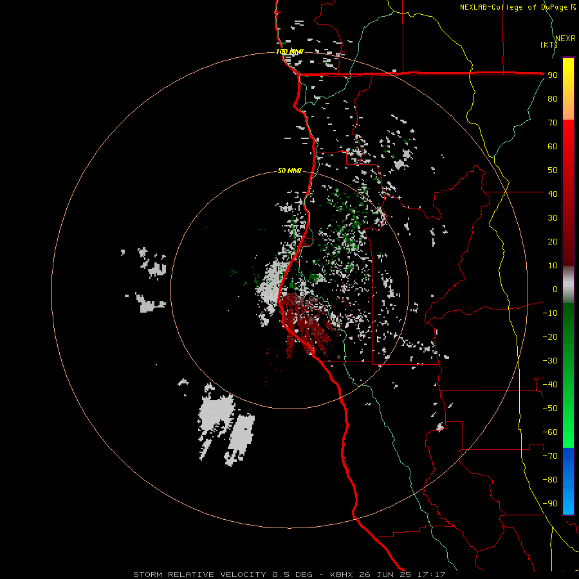Click the large gray offshore echo southwest of the radar
Image resolution: width=579 pixels, height=579 pixels.
pyautogui.click(x=226, y=425)
